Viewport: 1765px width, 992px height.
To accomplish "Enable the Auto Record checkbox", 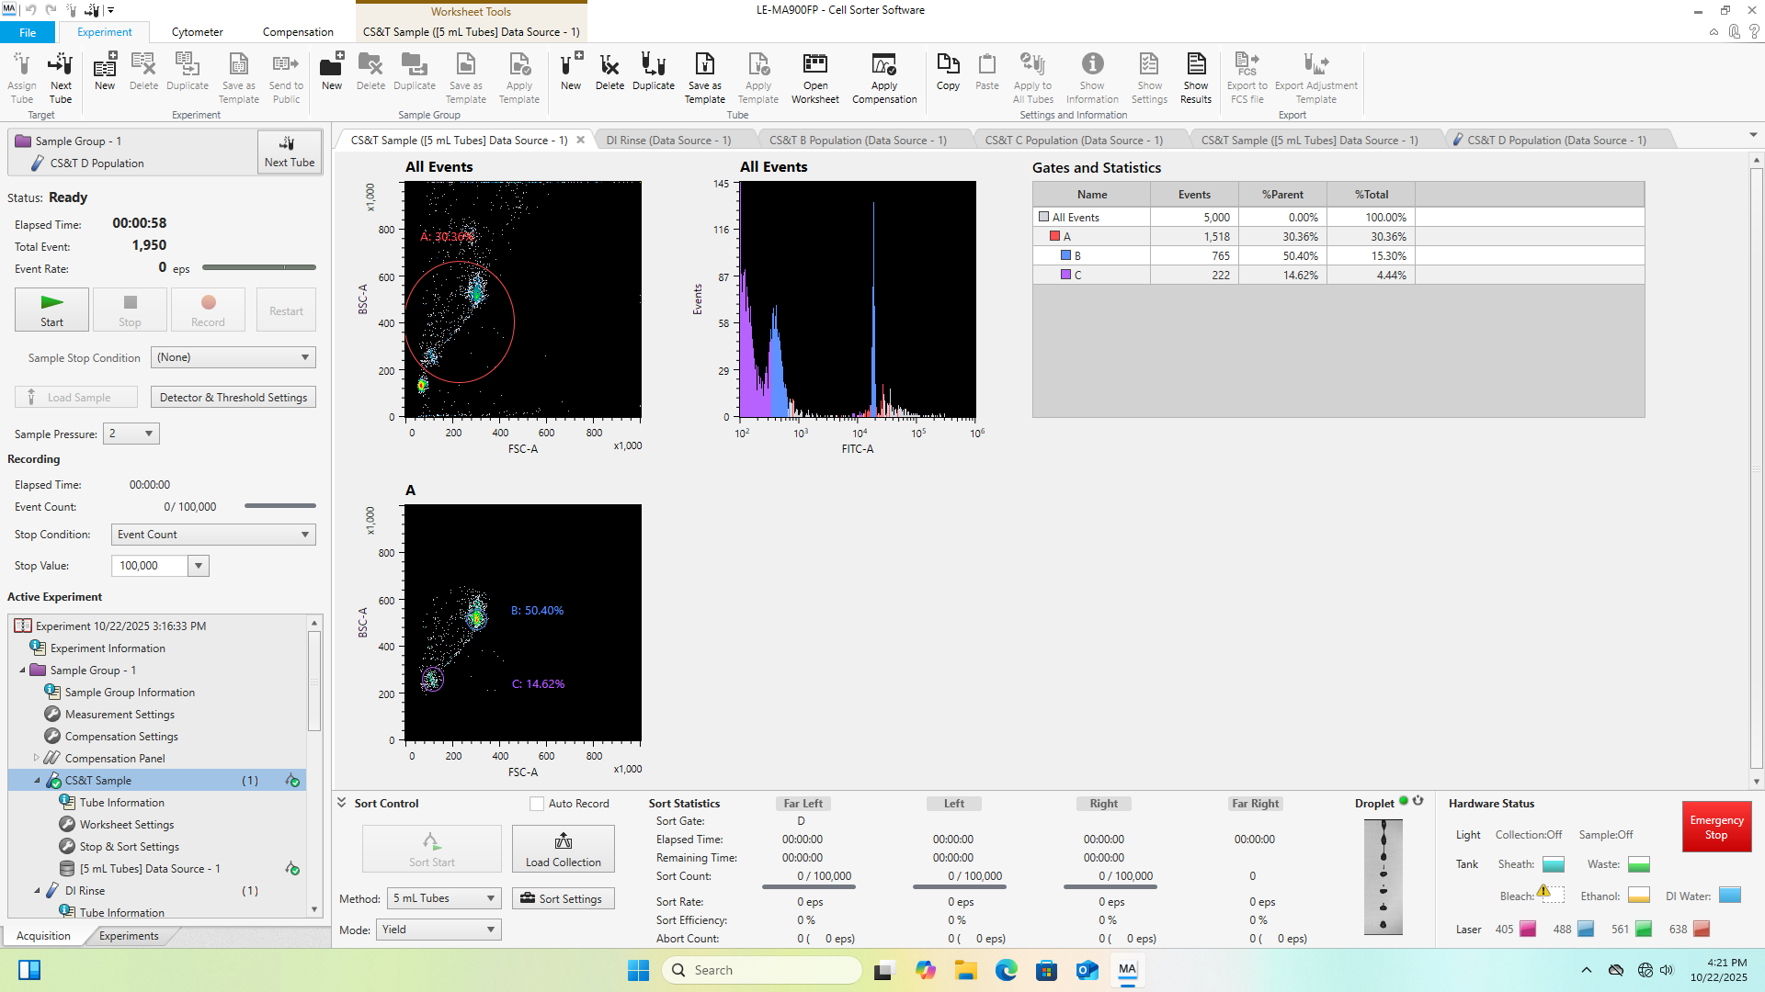I will click(537, 804).
